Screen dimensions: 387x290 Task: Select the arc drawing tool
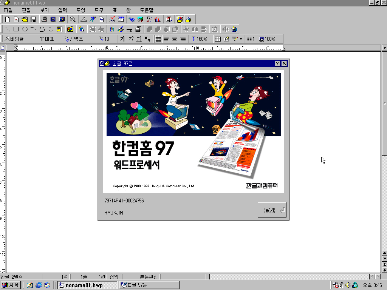click(x=33, y=29)
